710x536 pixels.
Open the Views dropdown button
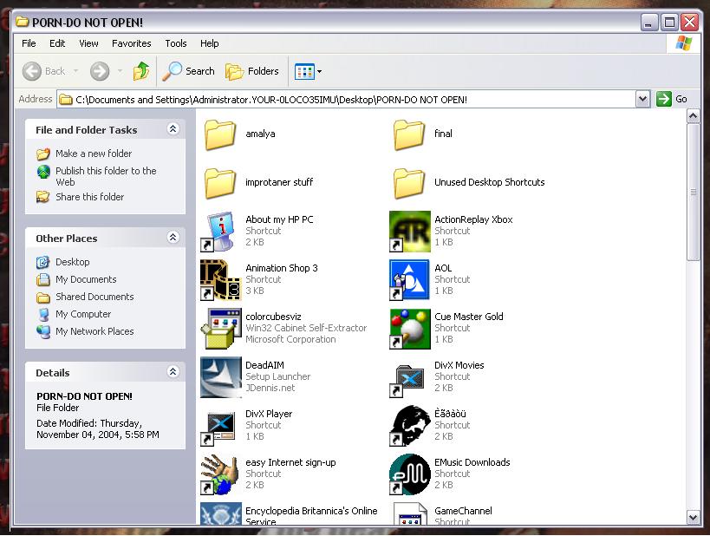308,71
